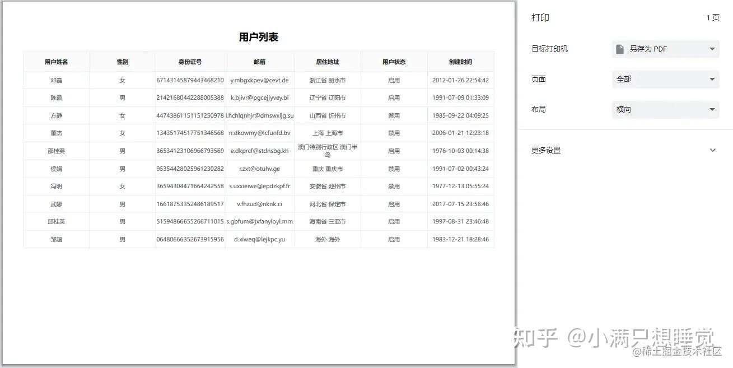This screenshot has height=368, width=733.
Task: Click the address 海南省 三亚市 in preview
Action: [x=328, y=221]
